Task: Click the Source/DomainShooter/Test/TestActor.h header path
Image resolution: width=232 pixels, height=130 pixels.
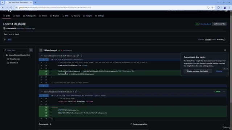Action: pyautogui.click(x=59, y=92)
